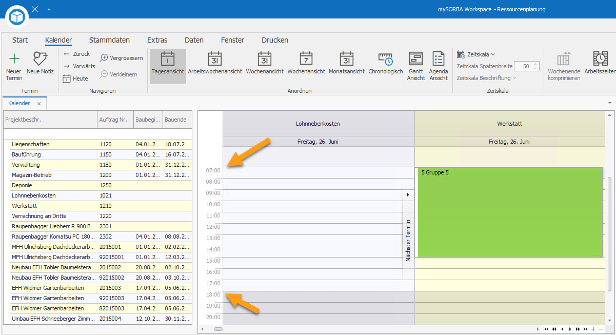Image resolution: width=616 pixels, height=335 pixels.
Task: Open the Agenda Ansicht
Action: (439, 66)
